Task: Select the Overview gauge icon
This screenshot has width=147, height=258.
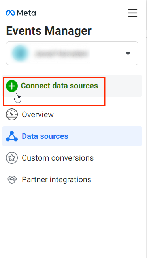Action: click(x=12, y=114)
